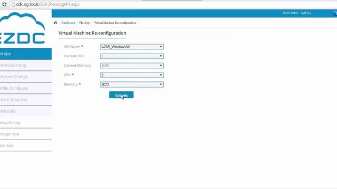Open the VM Name dropdown
The image size is (337, 189).
click(132, 47)
